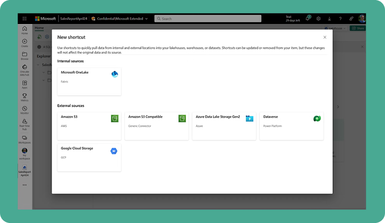Click the Trial 29 days left text
Screen dimensions: 385x223
click(x=293, y=19)
